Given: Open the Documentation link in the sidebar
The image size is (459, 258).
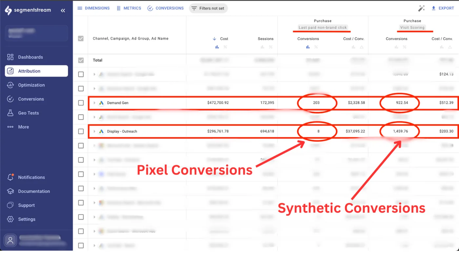Looking at the screenshot, I should point(34,191).
